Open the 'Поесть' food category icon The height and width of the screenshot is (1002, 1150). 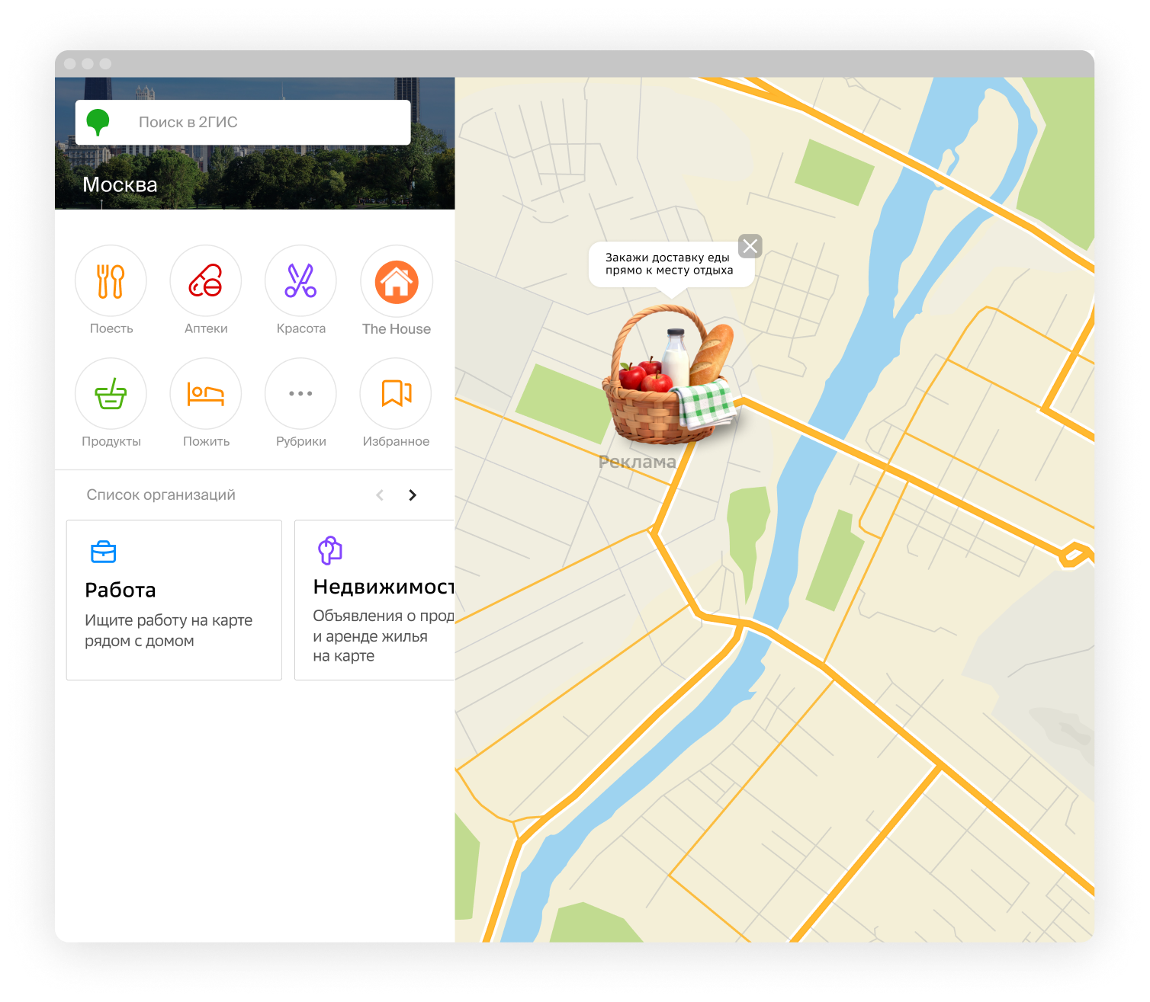[x=111, y=281]
